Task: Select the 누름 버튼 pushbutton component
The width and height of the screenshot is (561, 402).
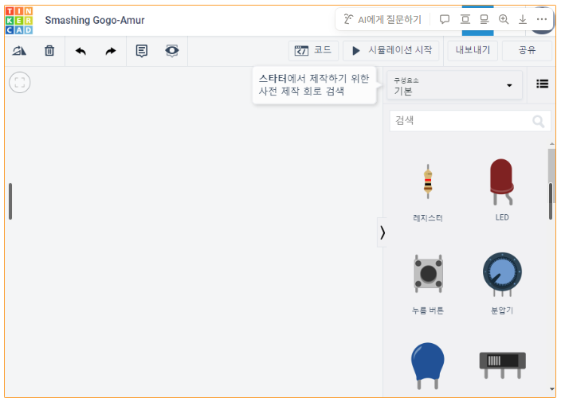Action: [x=428, y=283]
